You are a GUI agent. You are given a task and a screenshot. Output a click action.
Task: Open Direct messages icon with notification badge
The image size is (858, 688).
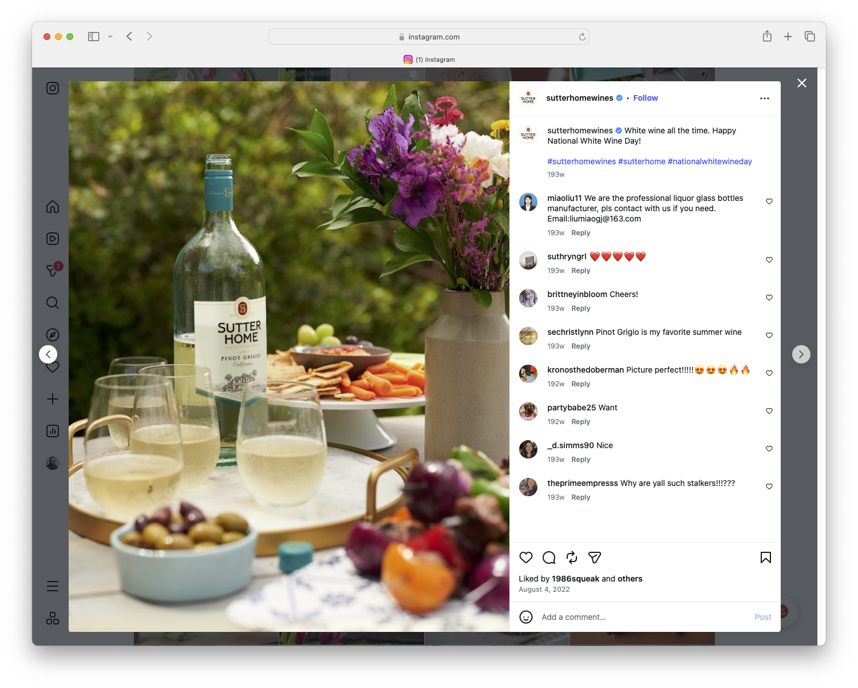click(52, 271)
